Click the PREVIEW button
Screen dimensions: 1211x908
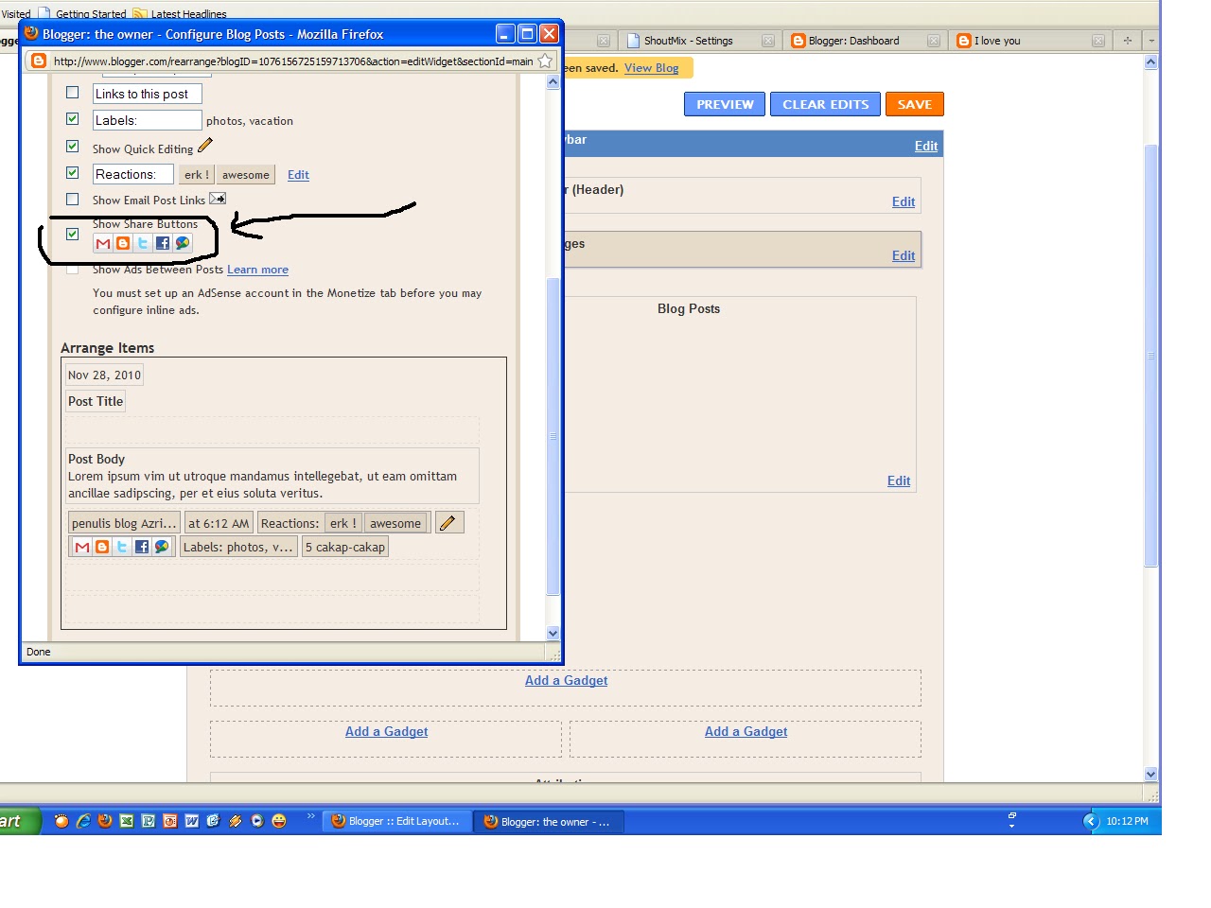click(725, 104)
